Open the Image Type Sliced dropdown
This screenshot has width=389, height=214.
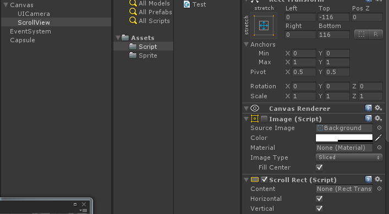tap(349, 157)
